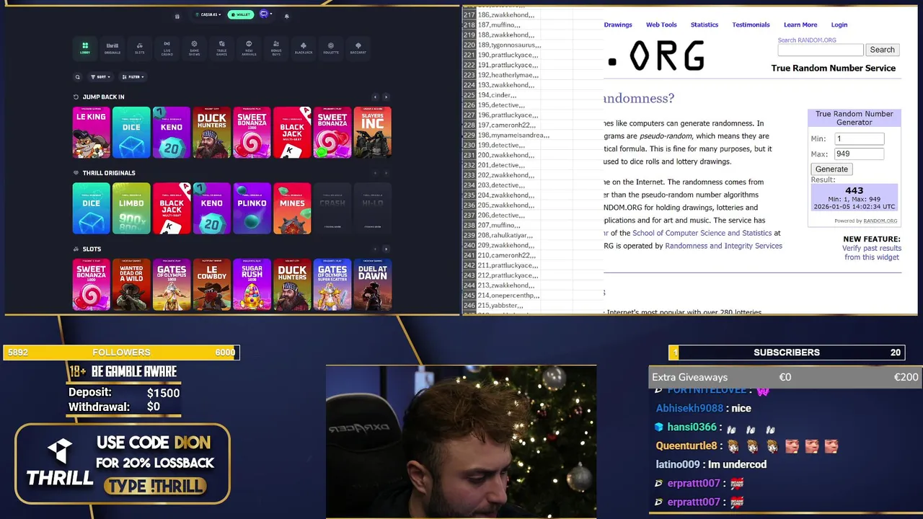Open Wanted Dead or a Wild slot
This screenshot has width=923, height=519.
click(131, 285)
